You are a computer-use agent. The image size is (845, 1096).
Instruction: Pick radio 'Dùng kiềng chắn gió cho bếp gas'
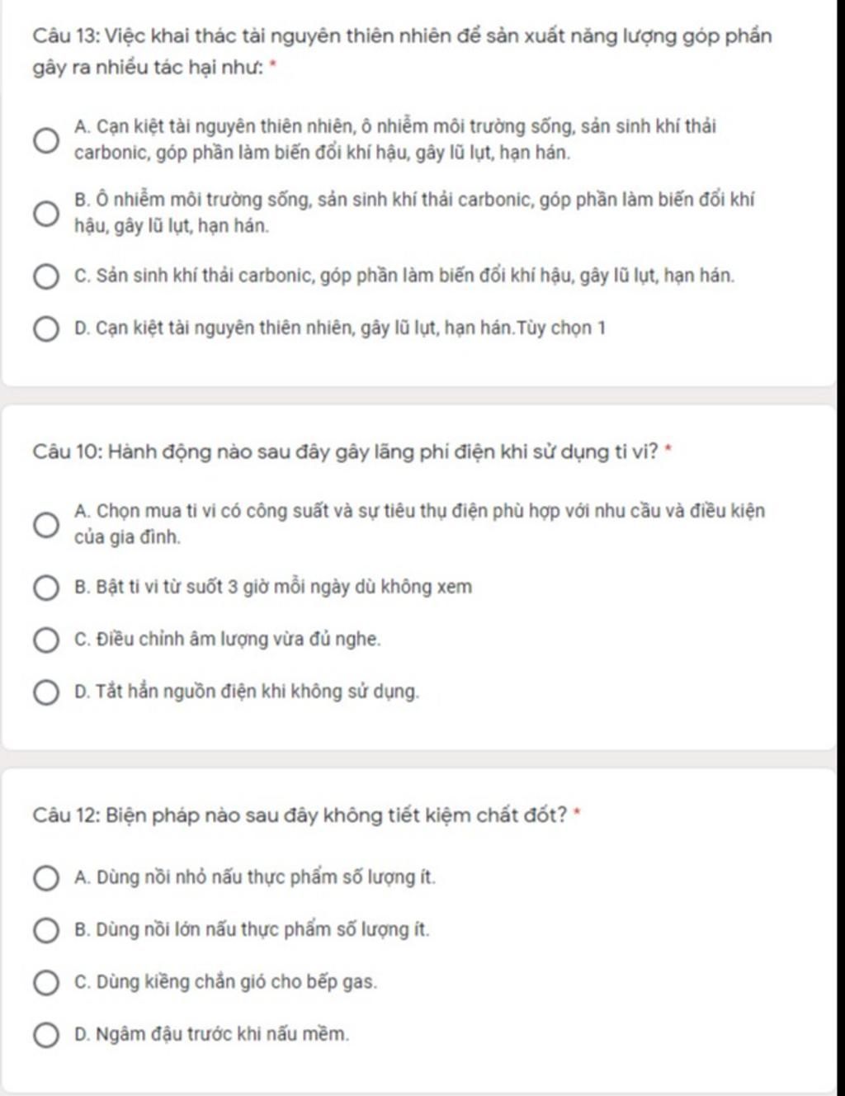45,983
